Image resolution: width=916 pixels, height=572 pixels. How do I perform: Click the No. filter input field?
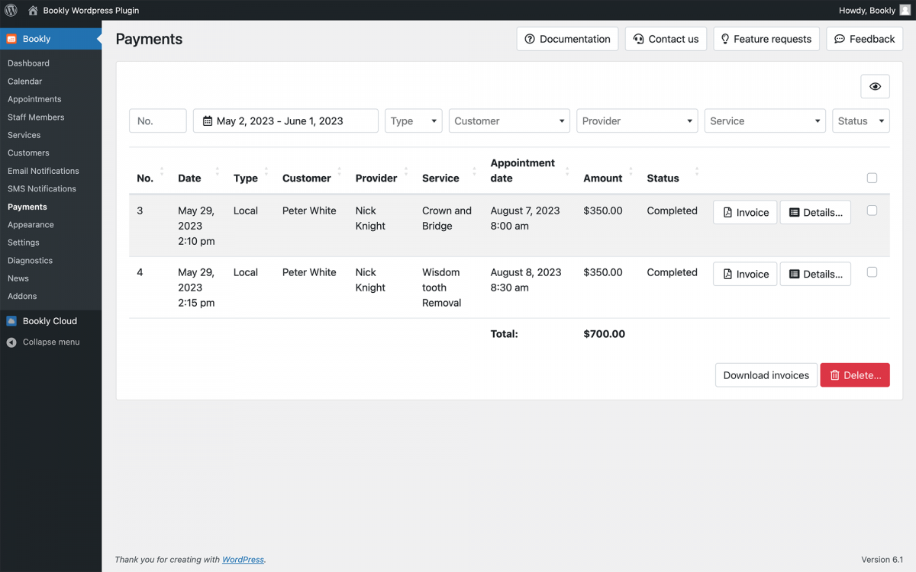(157, 121)
